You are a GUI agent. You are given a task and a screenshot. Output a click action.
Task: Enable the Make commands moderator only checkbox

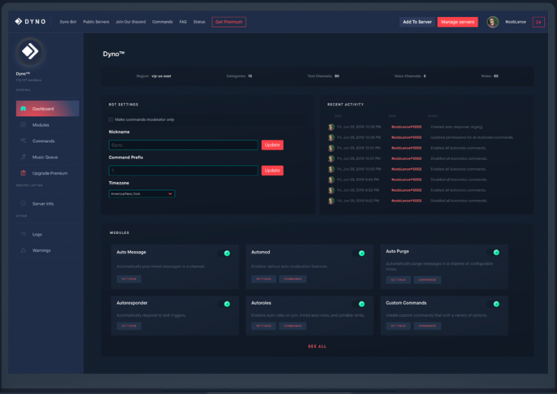point(111,119)
